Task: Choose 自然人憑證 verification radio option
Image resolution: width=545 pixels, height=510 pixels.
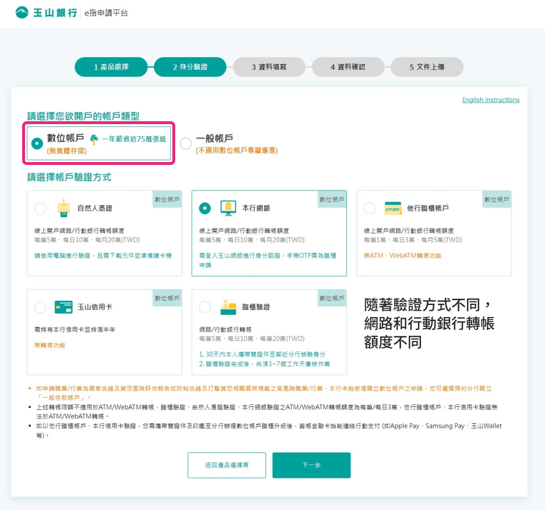Action: (40, 208)
